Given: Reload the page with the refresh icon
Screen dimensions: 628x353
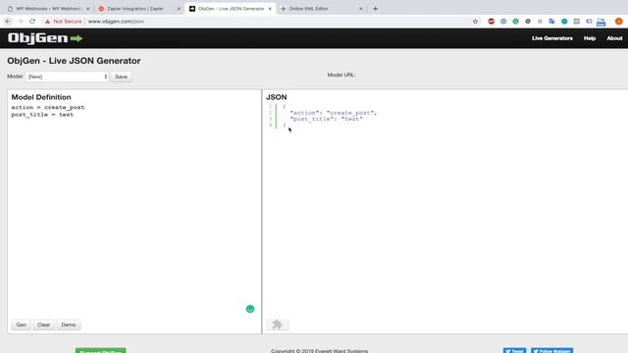Looking at the screenshot, I should tap(32, 22).
